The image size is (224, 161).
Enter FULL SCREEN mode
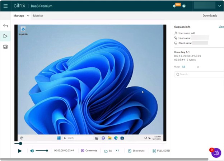[x=161, y=151]
